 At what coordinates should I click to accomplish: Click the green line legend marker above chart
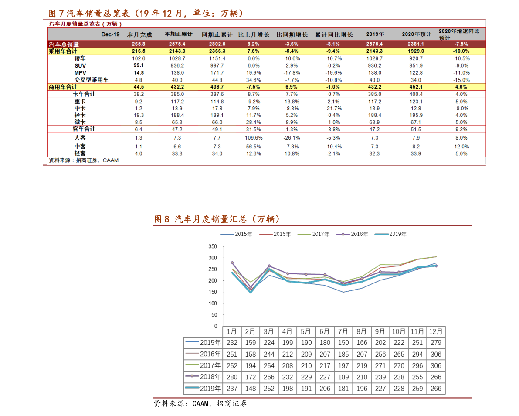pyautogui.click(x=304, y=235)
